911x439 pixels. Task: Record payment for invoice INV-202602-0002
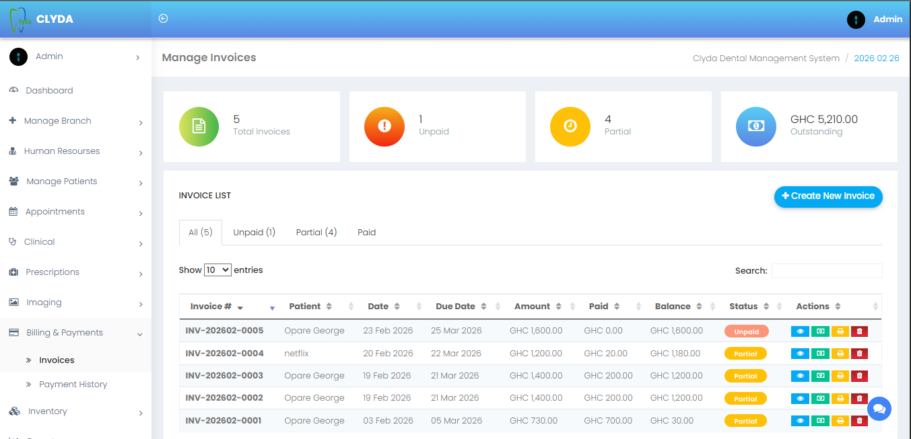[x=820, y=399]
